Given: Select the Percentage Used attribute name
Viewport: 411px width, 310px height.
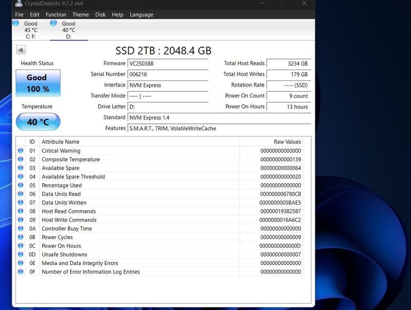Looking at the screenshot, I should [x=62, y=185].
